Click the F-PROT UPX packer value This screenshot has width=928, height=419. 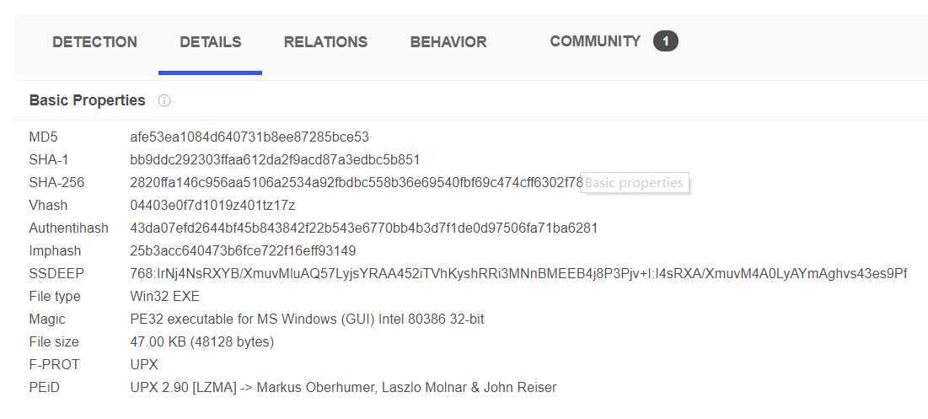tap(144, 364)
